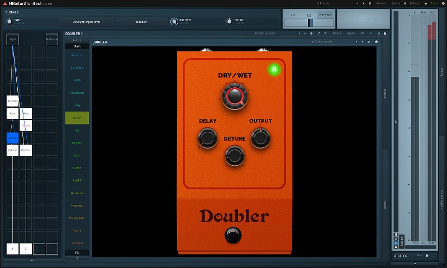Click the tuner pitch indicator slider

point(308,22)
